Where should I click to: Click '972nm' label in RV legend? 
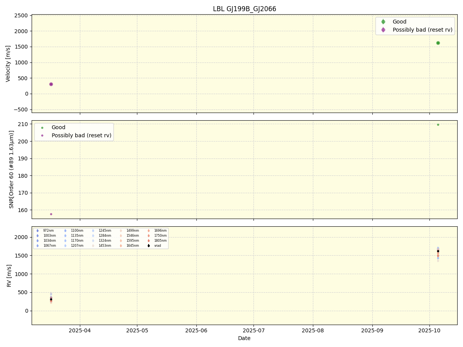click(48, 231)
